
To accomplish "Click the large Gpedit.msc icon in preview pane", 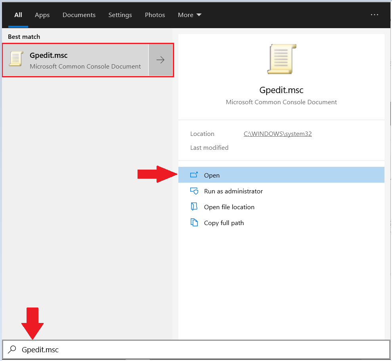I will tap(281, 59).
